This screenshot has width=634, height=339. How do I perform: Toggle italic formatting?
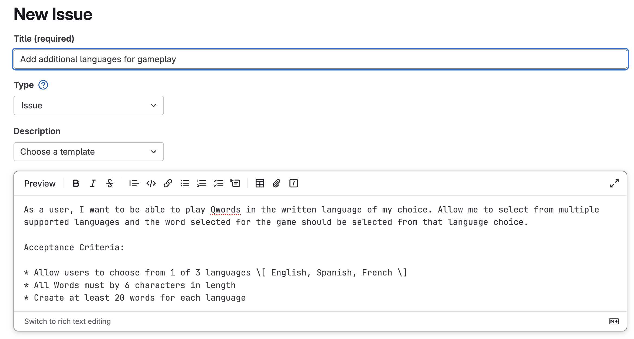coord(93,183)
